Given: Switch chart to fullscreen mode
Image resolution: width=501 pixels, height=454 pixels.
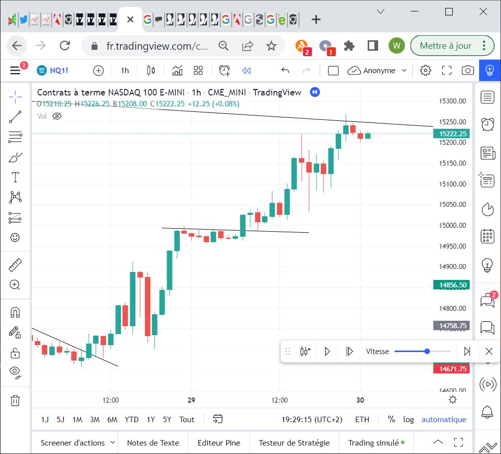Looking at the screenshot, I should pos(447,71).
